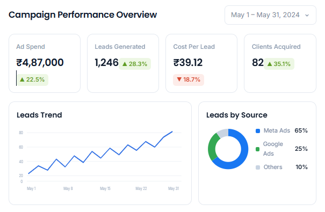Screen dimensions: 325x212
Task: Click the Clients Acquired card label
Action: (x=276, y=47)
